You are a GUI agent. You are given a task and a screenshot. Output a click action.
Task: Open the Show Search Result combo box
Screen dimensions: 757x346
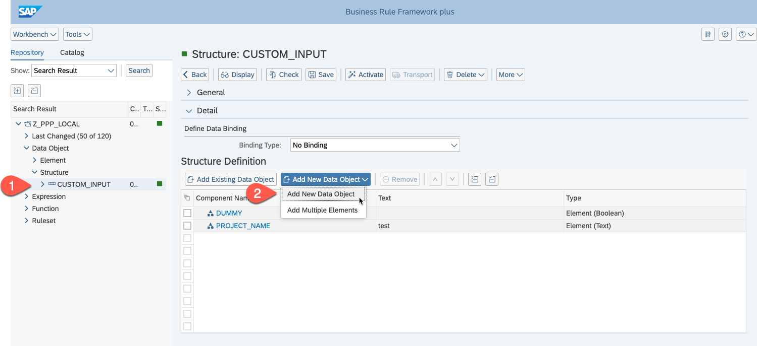coord(74,71)
